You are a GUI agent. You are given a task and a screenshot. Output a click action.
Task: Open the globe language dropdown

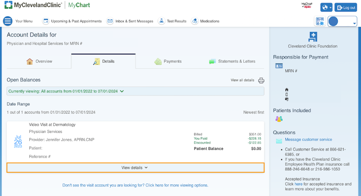[326, 8]
